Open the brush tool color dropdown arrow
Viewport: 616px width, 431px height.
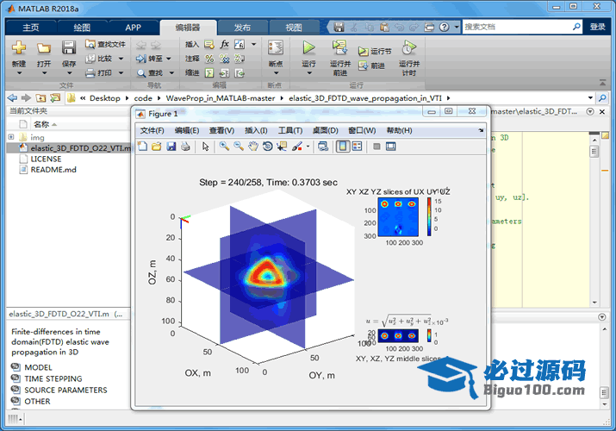tap(308, 147)
